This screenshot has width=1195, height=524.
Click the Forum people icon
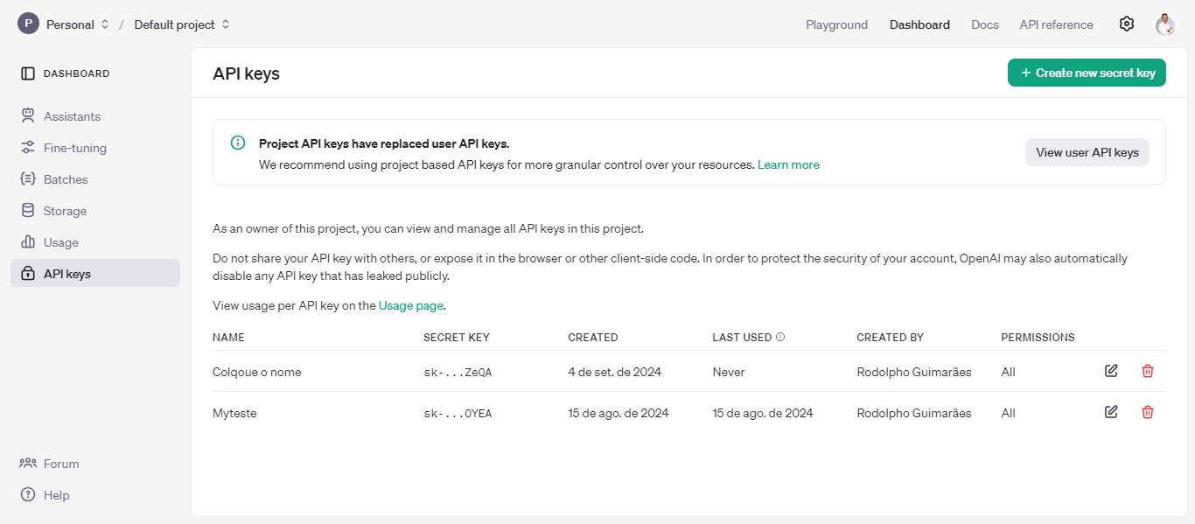(28, 464)
